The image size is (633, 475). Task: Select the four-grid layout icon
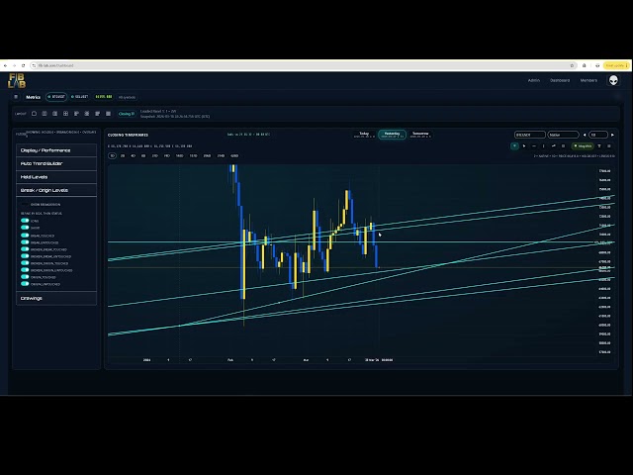click(x=65, y=114)
